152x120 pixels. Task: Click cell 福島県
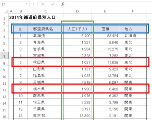click(x=46, y=76)
